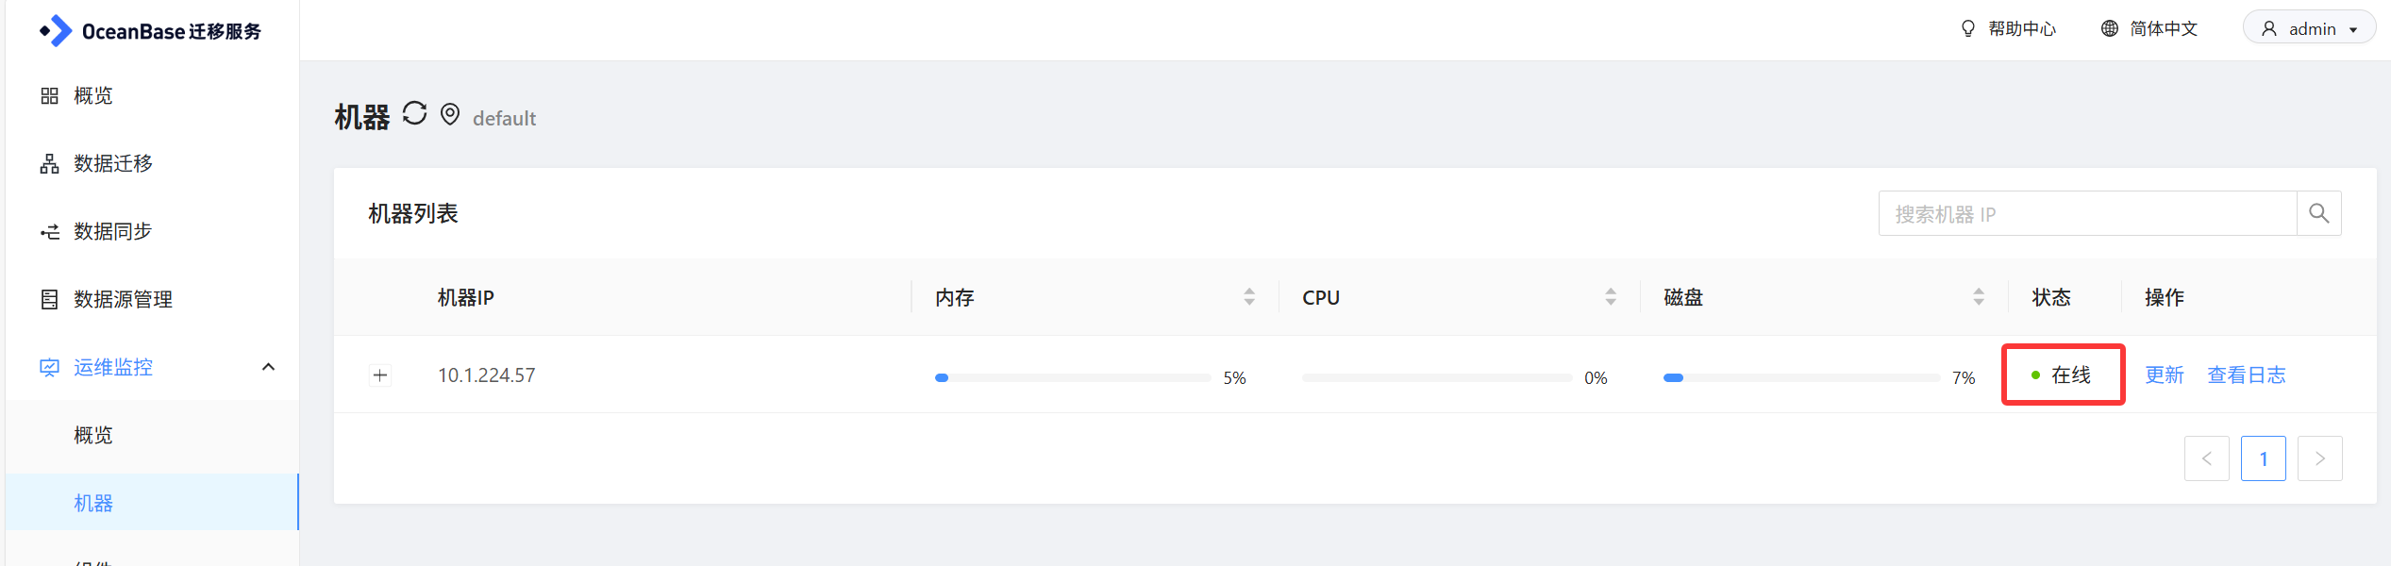
Task: Go to 数据源管理 in the sidebar
Action: [x=123, y=300]
